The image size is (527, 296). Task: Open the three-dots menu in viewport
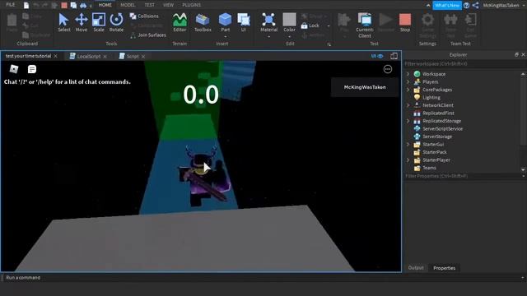coord(388,69)
